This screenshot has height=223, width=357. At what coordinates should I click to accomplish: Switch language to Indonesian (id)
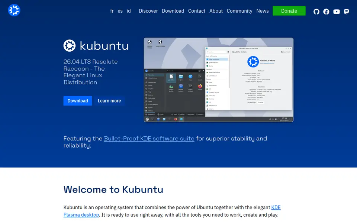(129, 11)
